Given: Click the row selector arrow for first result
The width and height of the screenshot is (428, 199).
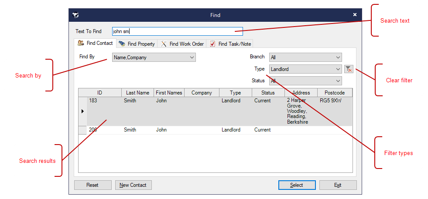Looking at the screenshot, I should click(82, 111).
